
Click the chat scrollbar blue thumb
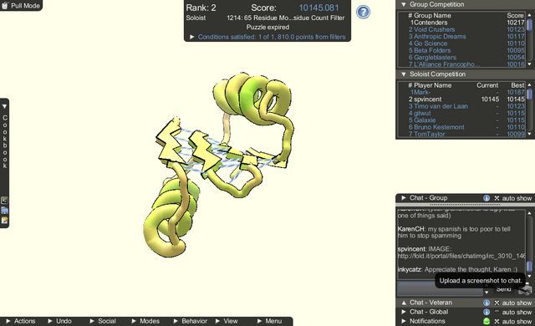pos(529,266)
